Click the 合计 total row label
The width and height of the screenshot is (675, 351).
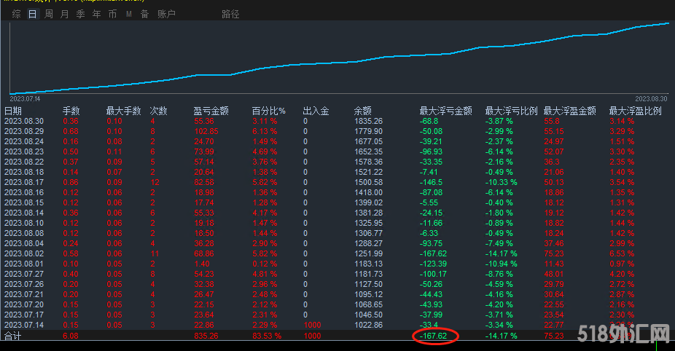pyautogui.click(x=12, y=336)
